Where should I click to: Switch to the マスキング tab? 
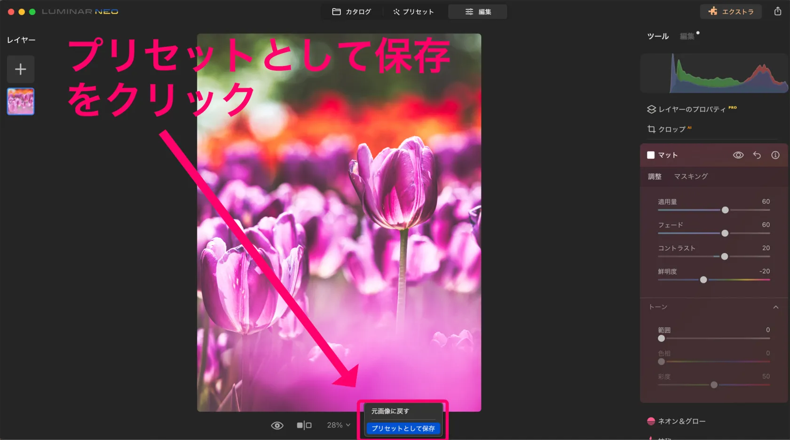point(690,177)
